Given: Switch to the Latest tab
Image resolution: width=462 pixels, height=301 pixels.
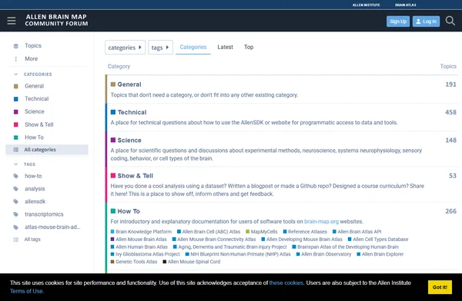Looking at the screenshot, I should click(x=225, y=47).
